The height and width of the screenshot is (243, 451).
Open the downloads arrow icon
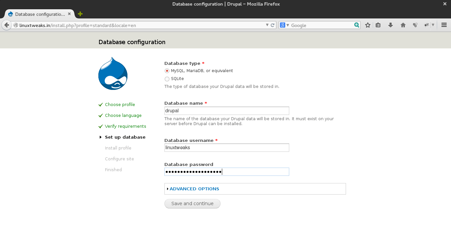(x=391, y=25)
